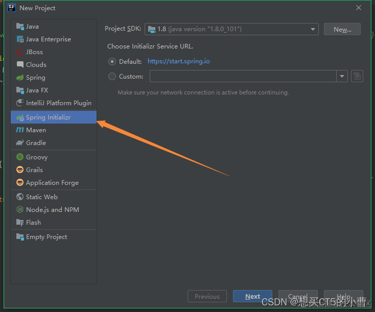Select Flash in the project list
The width and height of the screenshot is (375, 312).
point(54,222)
